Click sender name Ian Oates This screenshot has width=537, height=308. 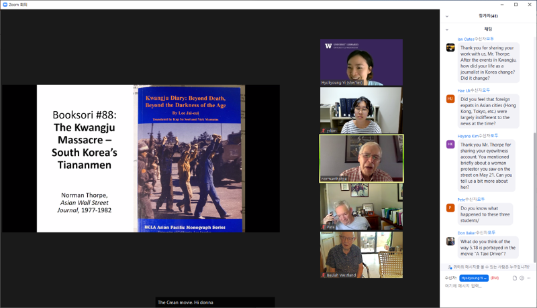[466, 39]
